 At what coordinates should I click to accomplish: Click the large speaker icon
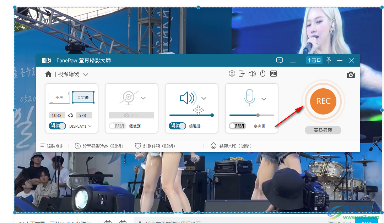point(188,98)
